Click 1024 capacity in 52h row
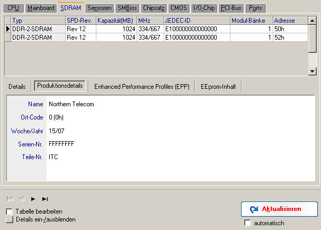321x230 pixels. click(x=117, y=38)
